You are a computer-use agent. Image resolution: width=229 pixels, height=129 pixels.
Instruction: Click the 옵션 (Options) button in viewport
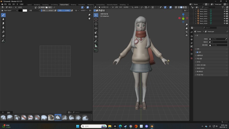click(186, 10)
